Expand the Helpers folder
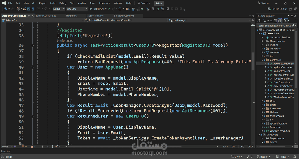Viewport: 299px width, 159px height. (263, 112)
